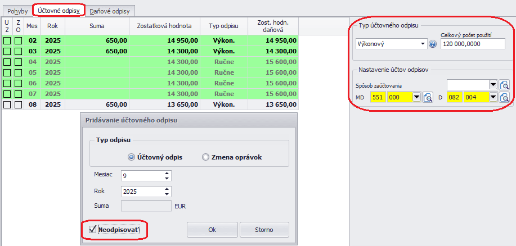Open the D account dropdown arrow
This screenshot has height=246, width=516.
[493, 97]
